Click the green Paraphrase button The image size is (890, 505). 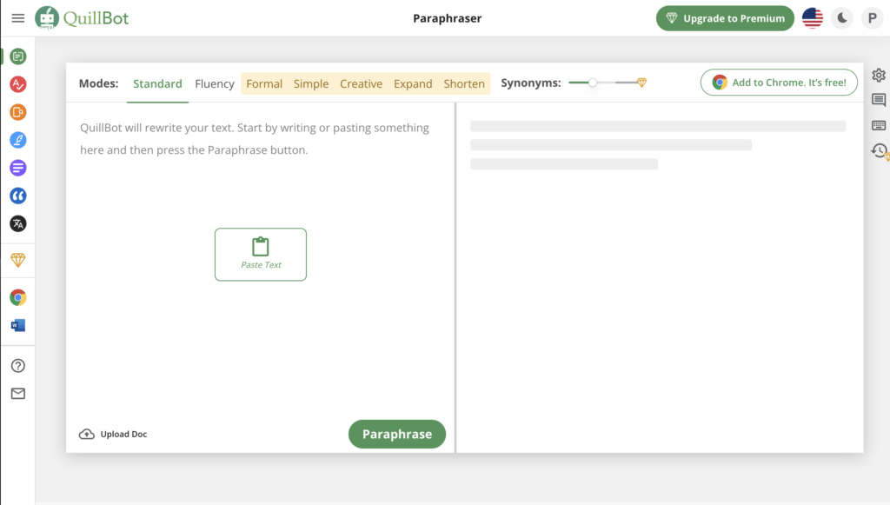pyautogui.click(x=396, y=434)
